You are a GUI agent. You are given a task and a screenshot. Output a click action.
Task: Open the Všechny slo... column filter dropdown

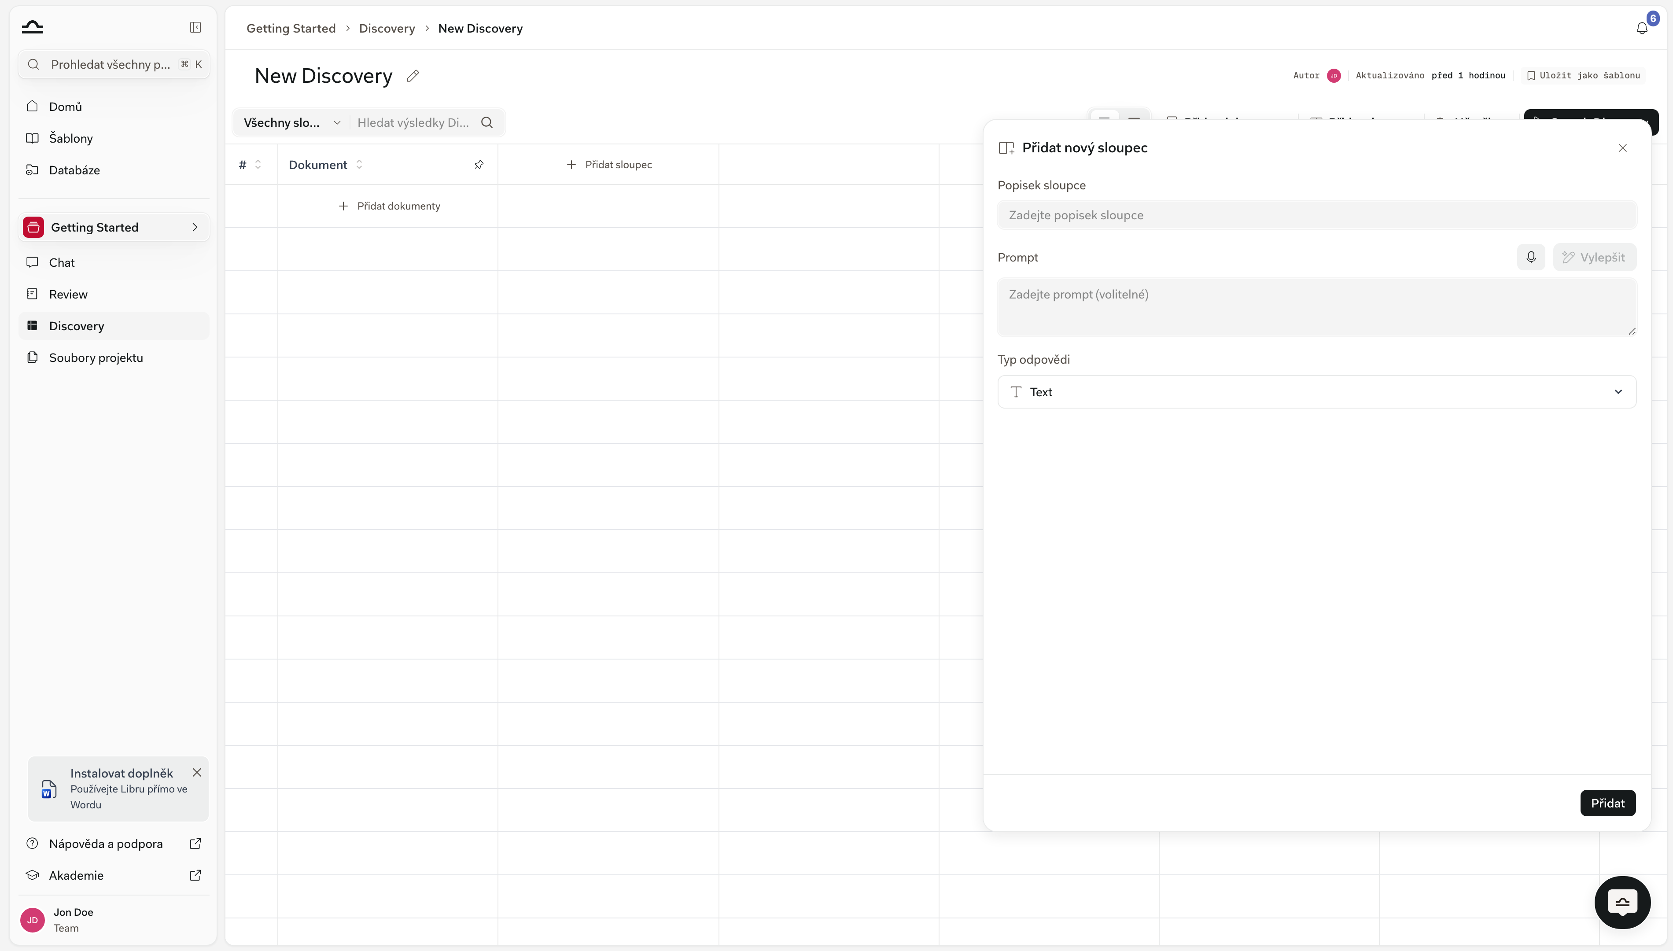click(292, 122)
